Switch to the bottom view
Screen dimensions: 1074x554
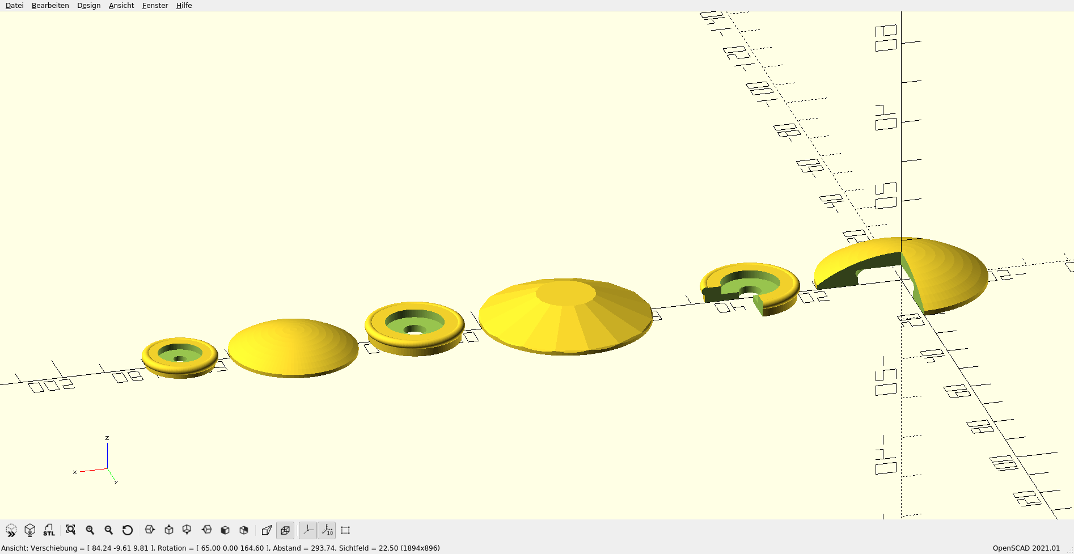click(x=187, y=530)
